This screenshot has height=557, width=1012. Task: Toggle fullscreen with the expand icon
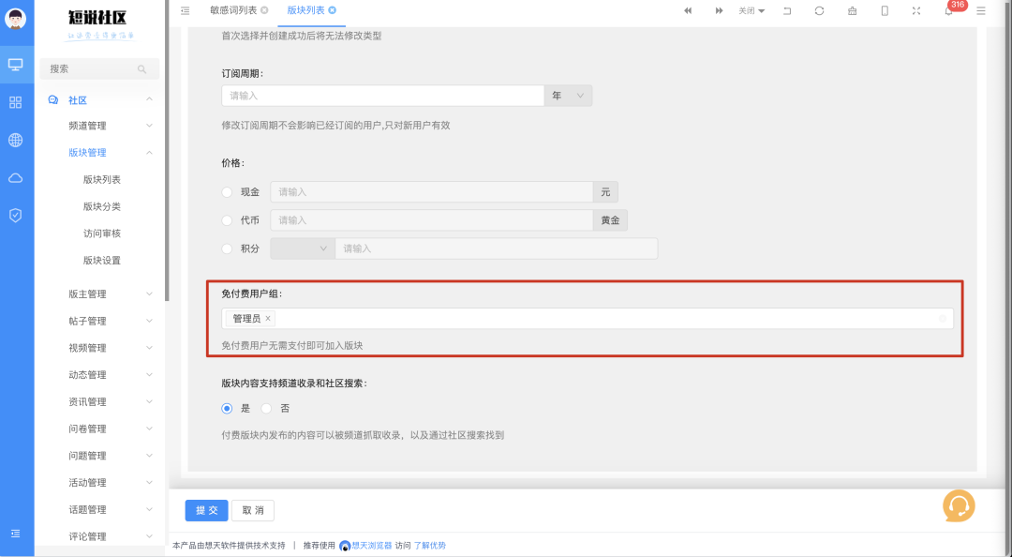pos(915,10)
